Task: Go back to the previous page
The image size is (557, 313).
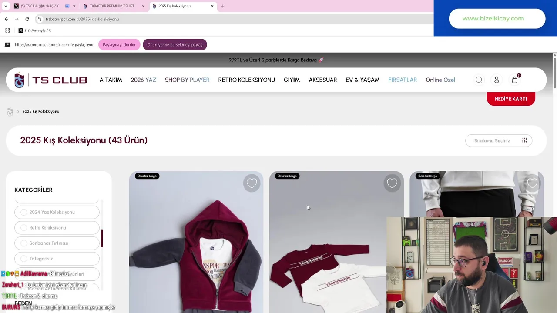Action: pyautogui.click(x=7, y=19)
